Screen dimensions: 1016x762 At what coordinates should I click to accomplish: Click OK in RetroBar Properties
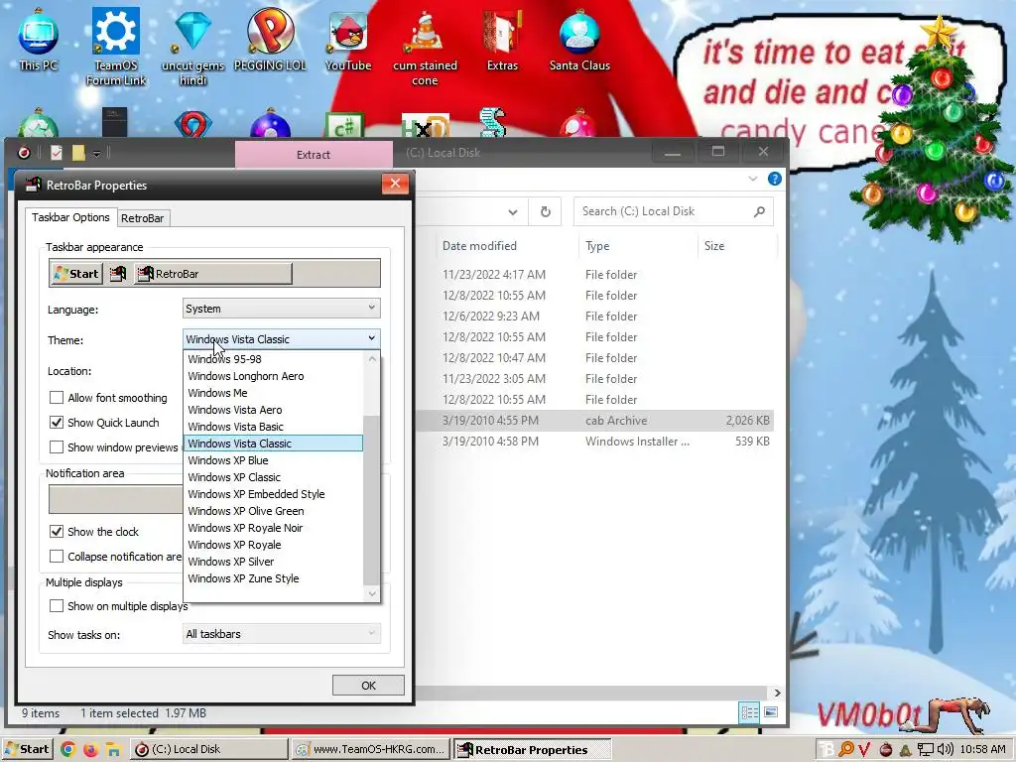368,685
